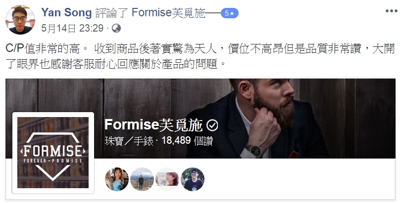Select second friend avatar standing outdoors
This screenshot has height=203, width=402.
pos(142,179)
